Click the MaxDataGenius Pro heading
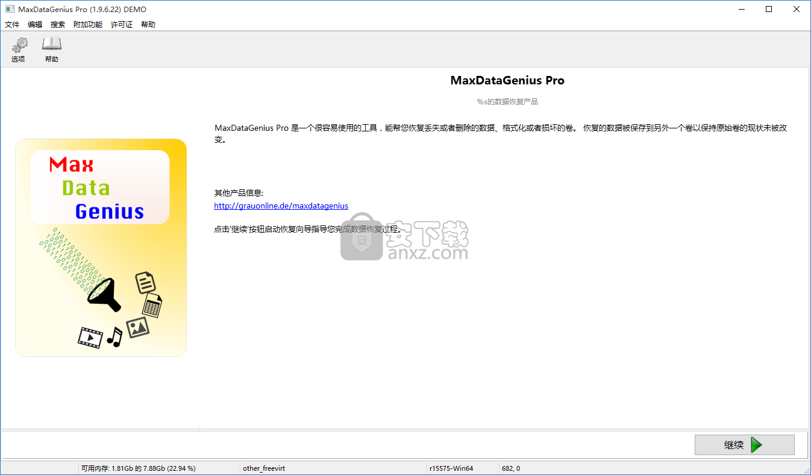 pos(507,80)
